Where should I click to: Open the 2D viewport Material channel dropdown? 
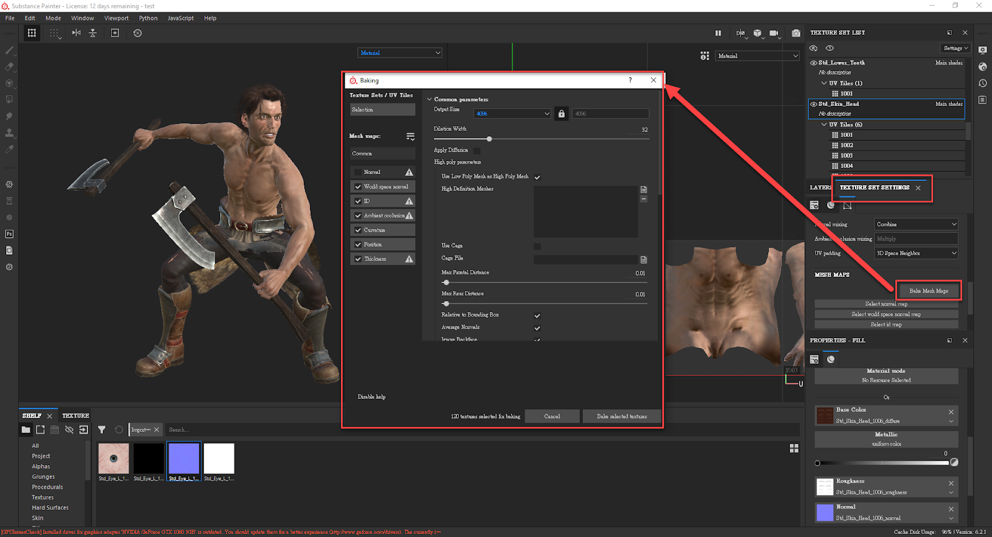(758, 56)
